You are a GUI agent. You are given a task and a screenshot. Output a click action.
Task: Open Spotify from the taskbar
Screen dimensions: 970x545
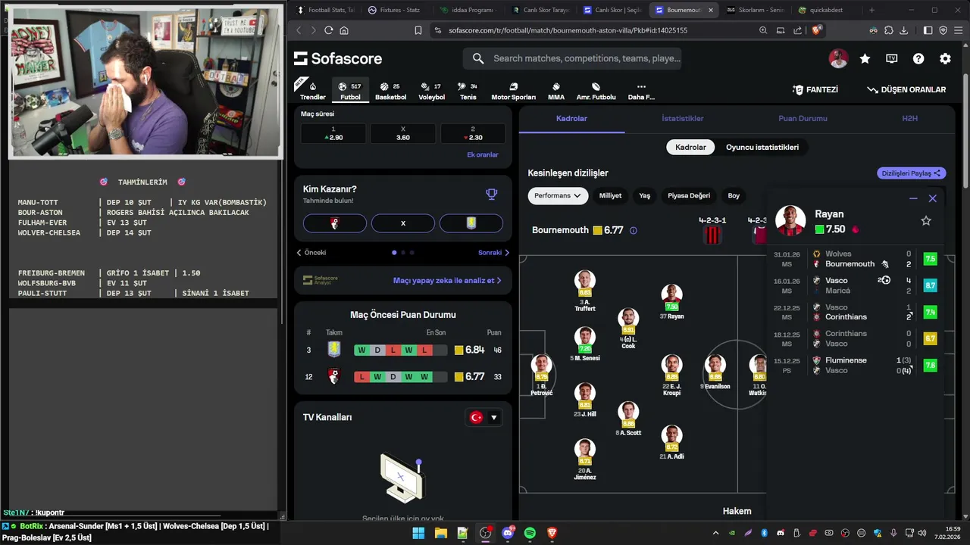tap(530, 533)
